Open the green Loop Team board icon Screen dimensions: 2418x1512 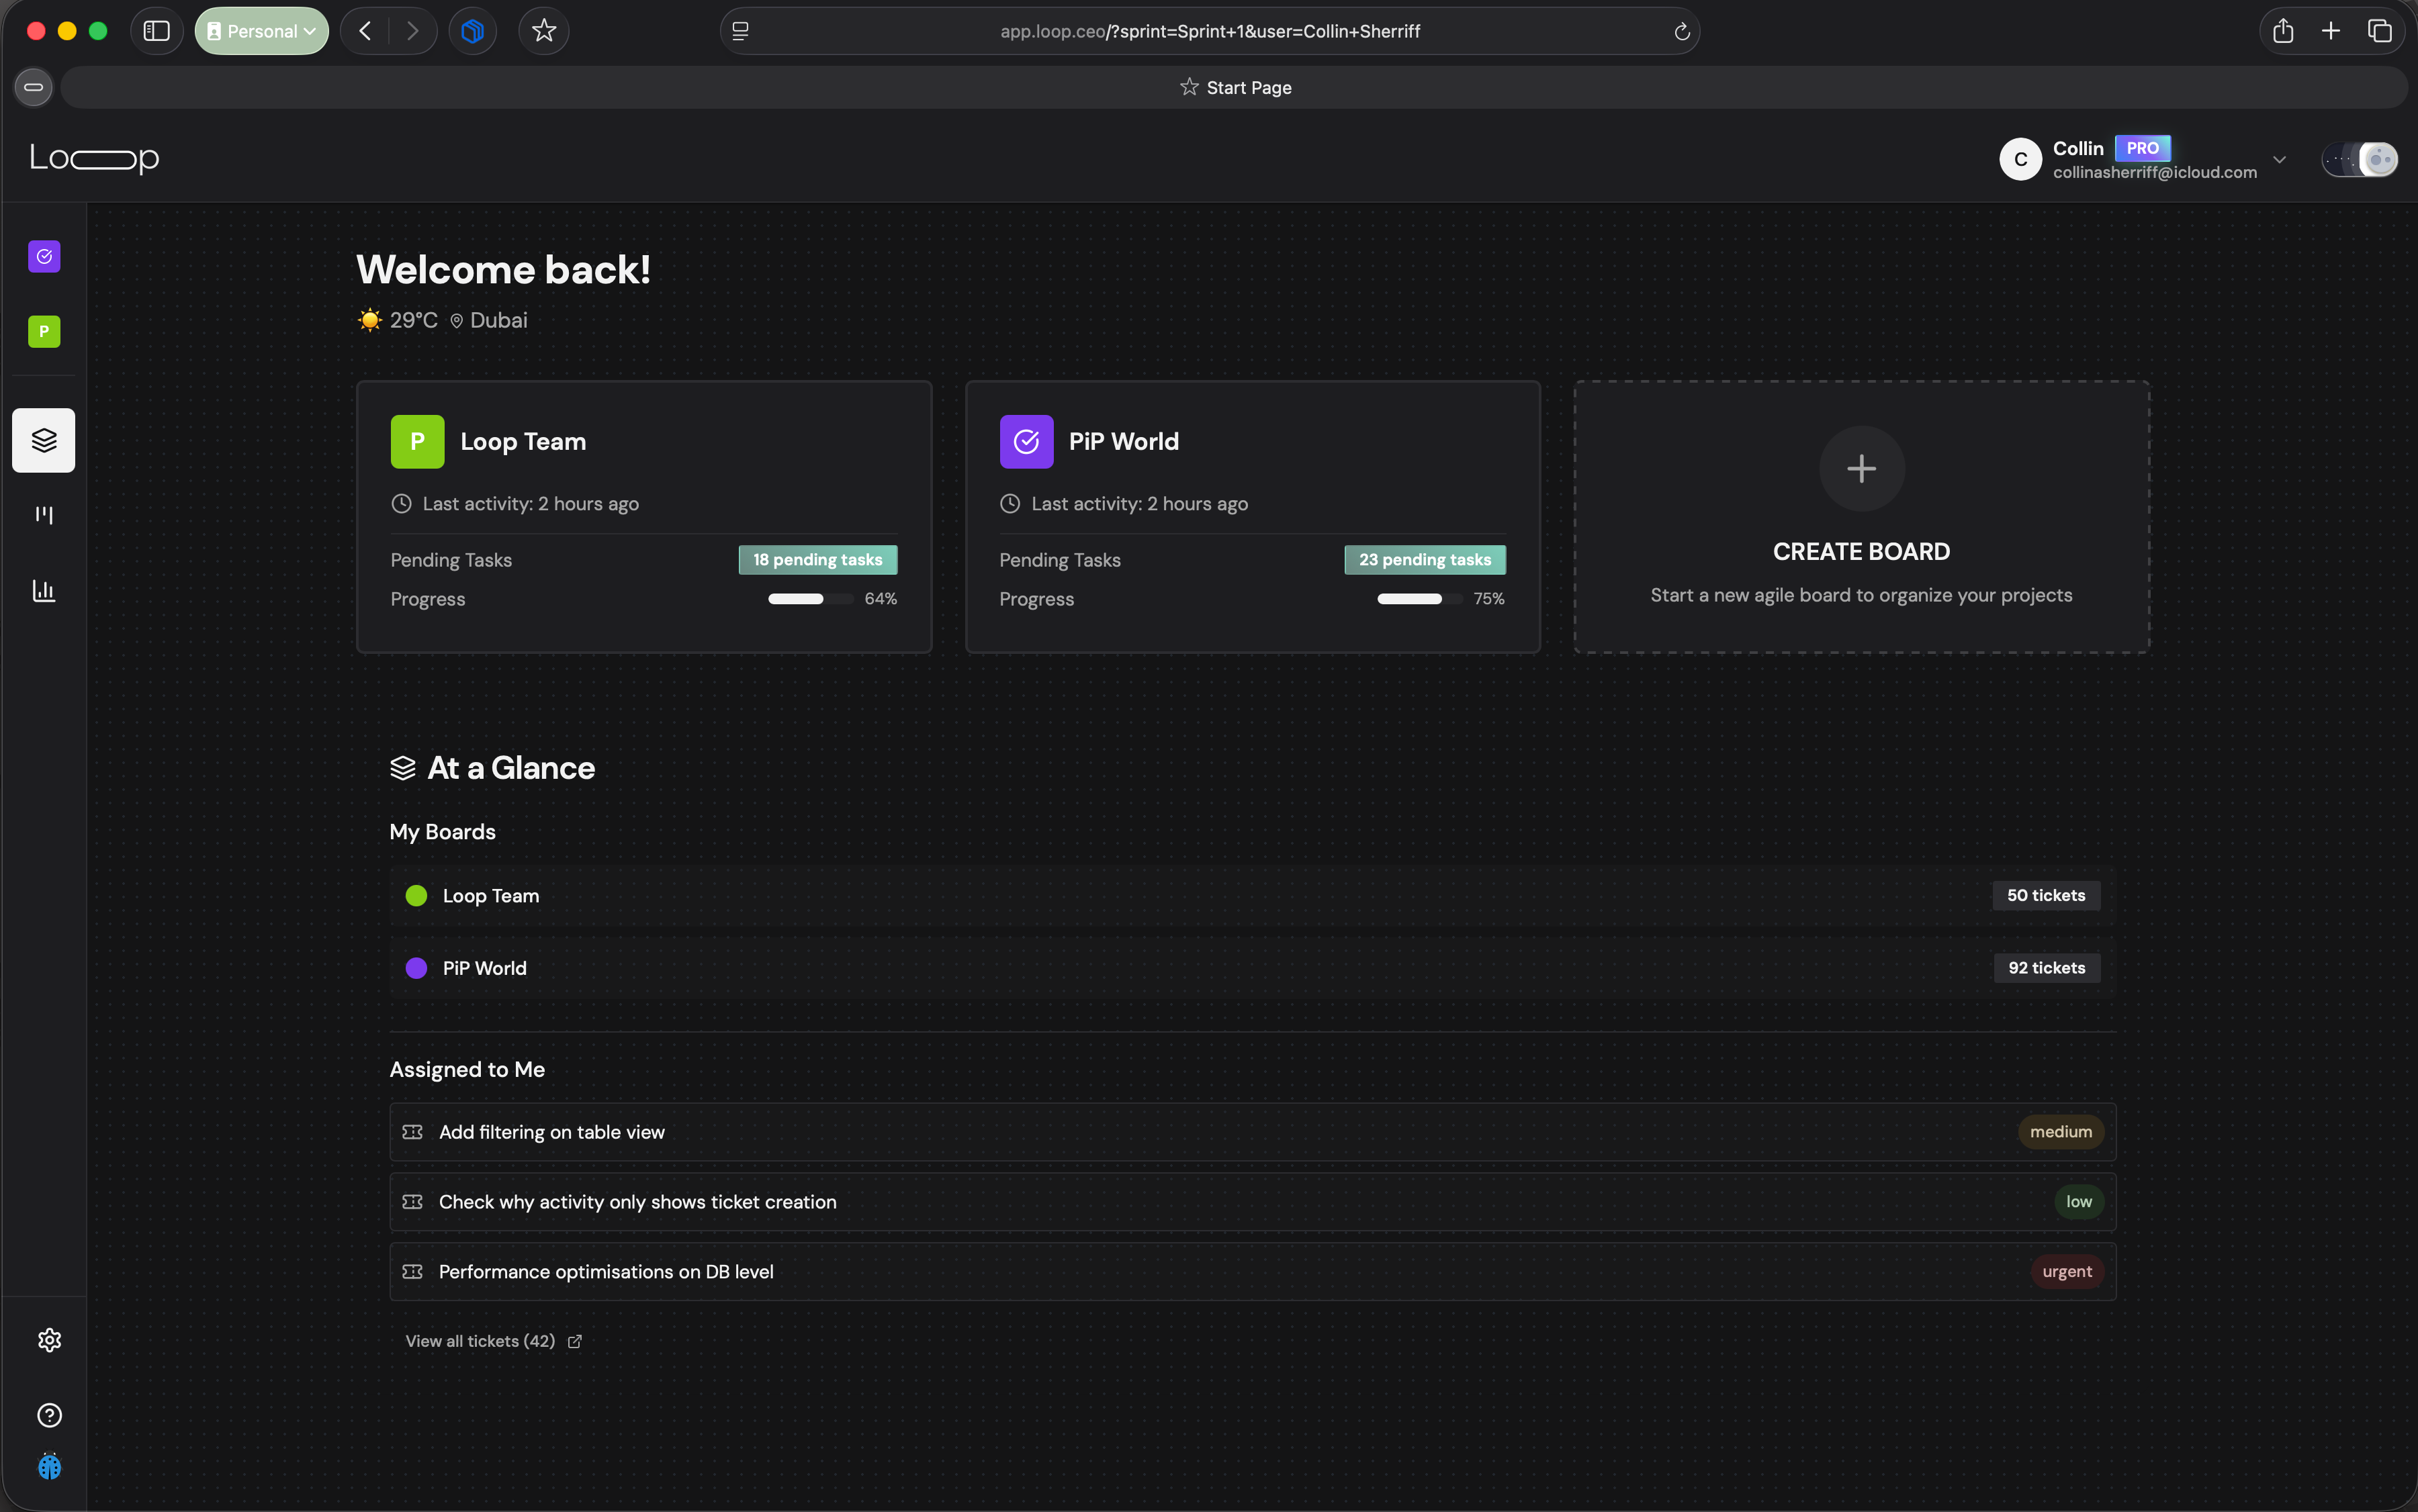(x=43, y=331)
